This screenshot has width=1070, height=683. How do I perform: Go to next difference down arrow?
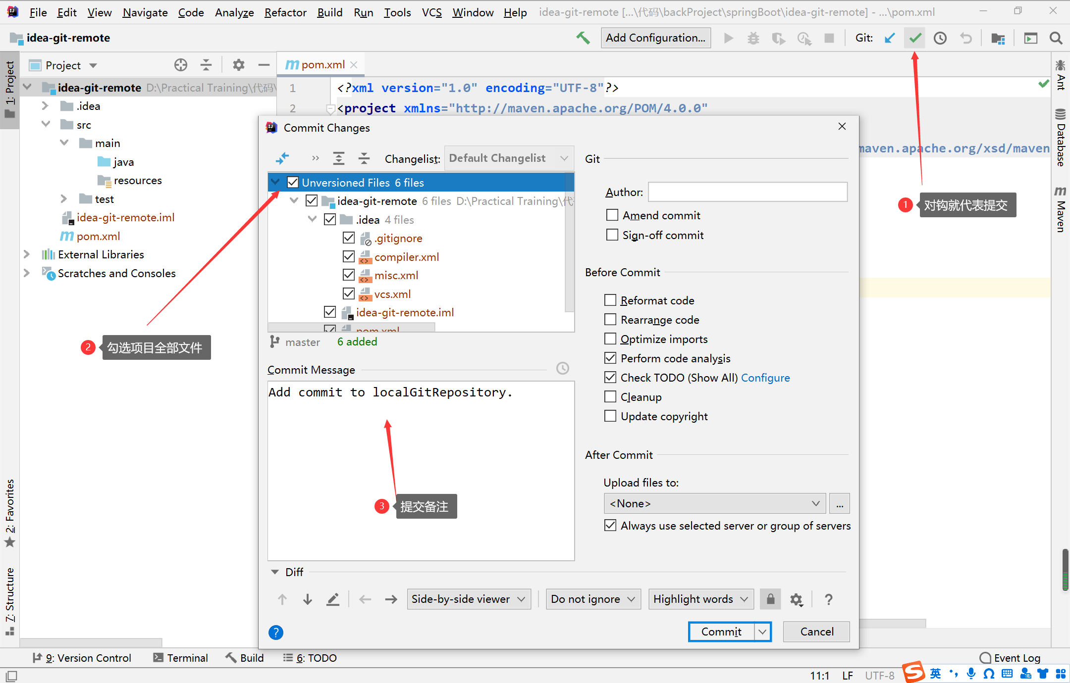tap(308, 599)
